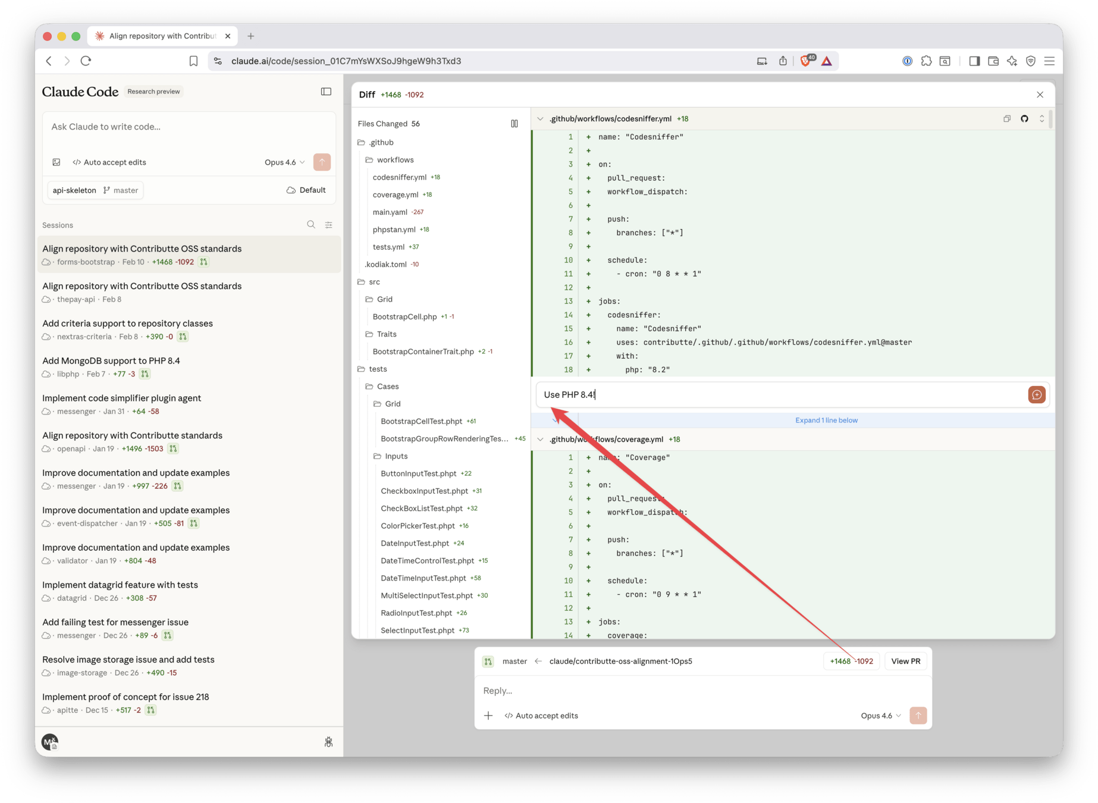
Task: Open session 'Implement datagrid feature with tests'
Action: point(189,591)
